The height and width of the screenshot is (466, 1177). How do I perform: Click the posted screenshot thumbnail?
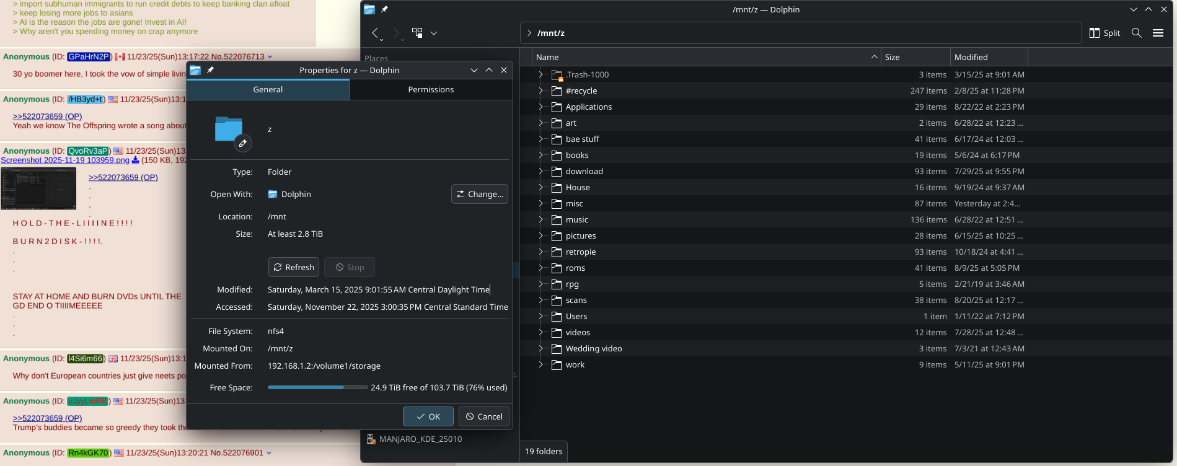tap(38, 188)
